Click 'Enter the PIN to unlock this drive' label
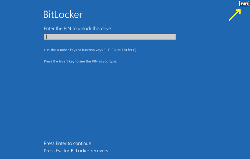The image size is (250, 159). click(77, 28)
